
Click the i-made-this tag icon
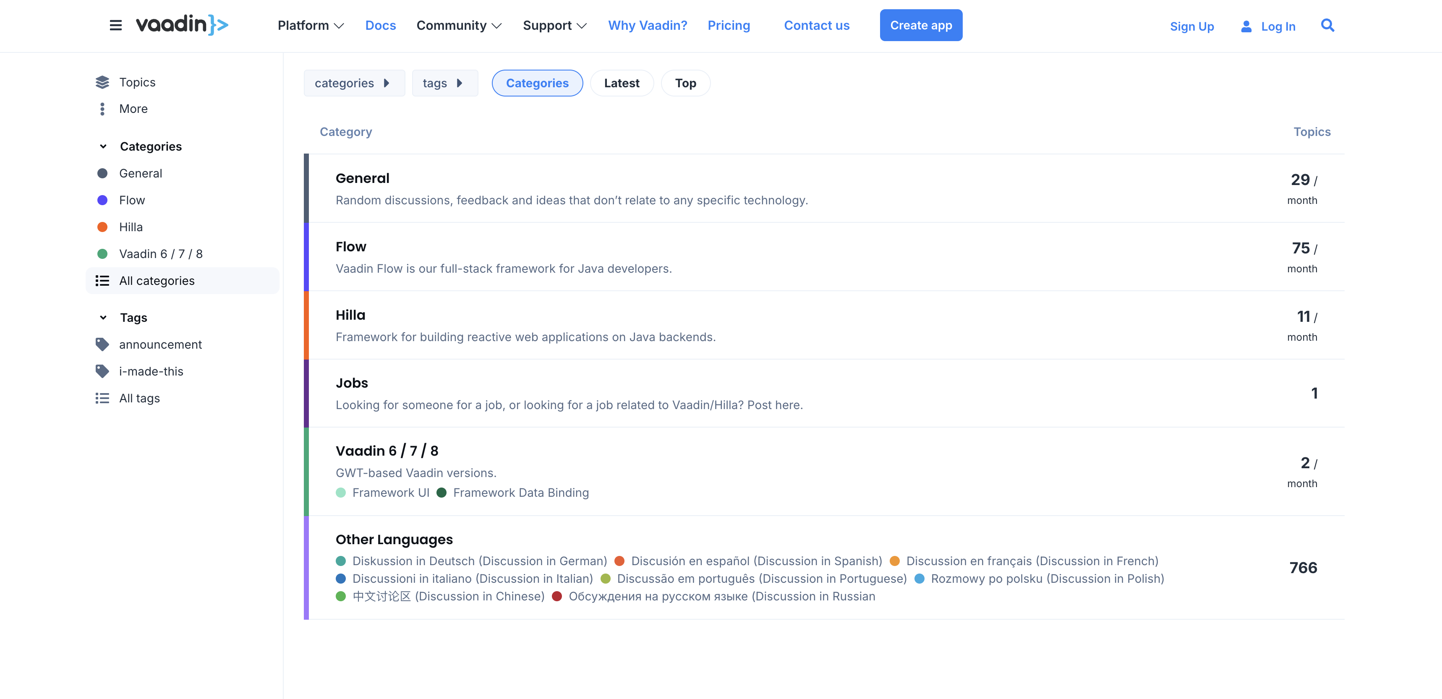102,372
